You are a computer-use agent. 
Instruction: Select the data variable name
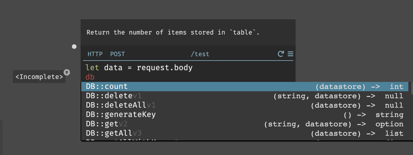tap(113, 68)
